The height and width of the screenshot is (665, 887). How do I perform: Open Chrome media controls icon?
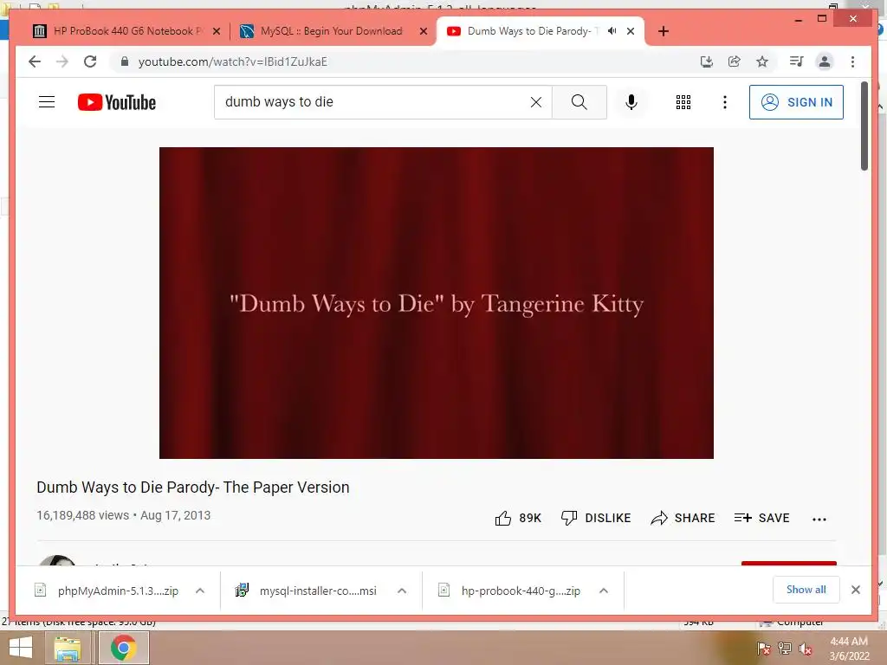pos(797,61)
